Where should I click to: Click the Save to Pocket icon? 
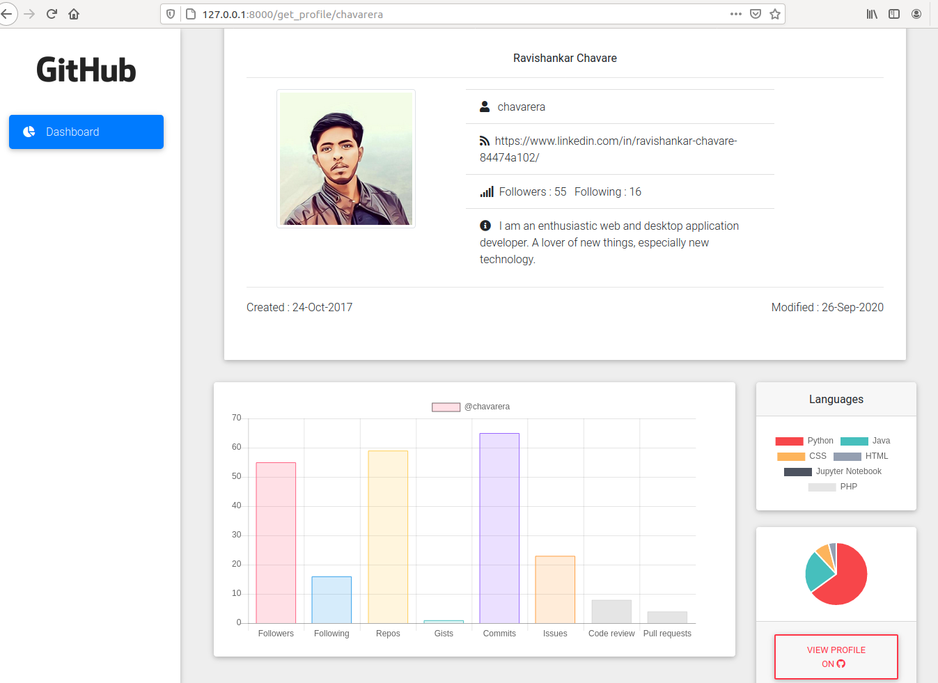click(x=756, y=14)
